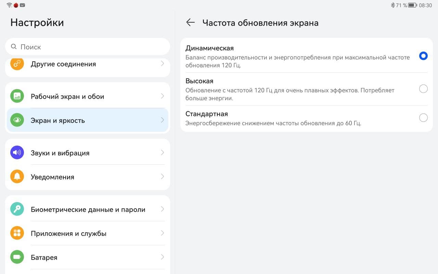Tap the teal key icon for biometrics

pos(17,209)
